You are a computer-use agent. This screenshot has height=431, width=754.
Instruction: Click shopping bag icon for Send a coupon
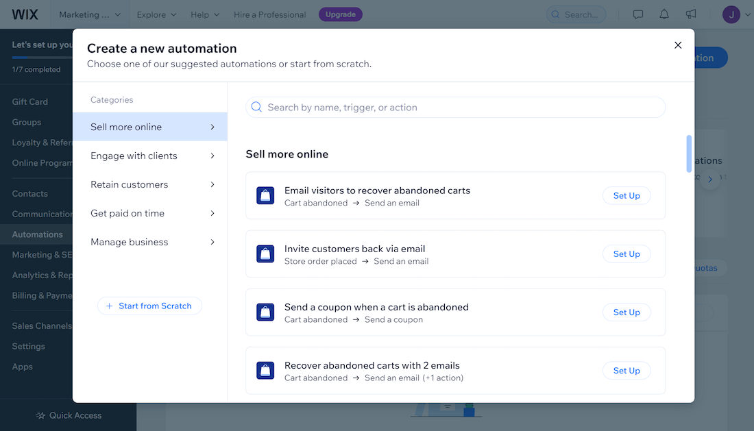[265, 312]
